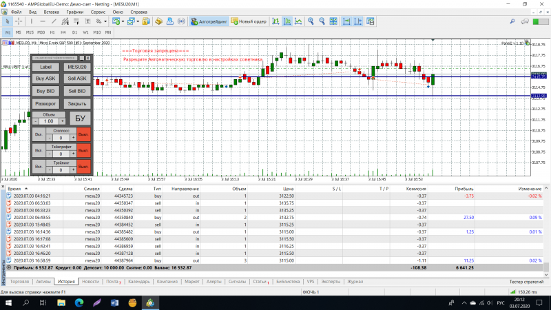Image resolution: width=551 pixels, height=310 pixels.
Task: Toggle chart shift icon
Action: click(x=357, y=21)
